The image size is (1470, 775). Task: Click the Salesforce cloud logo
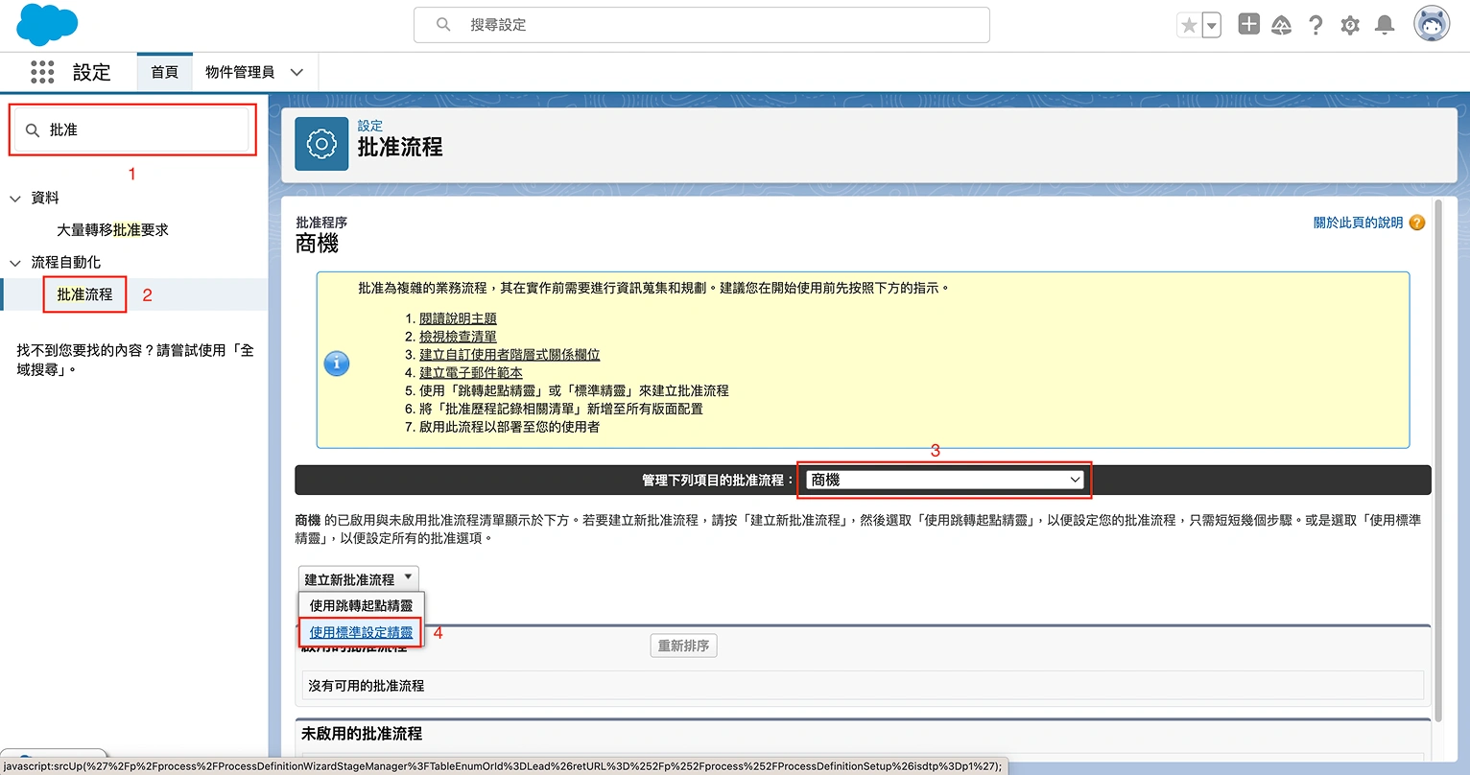pos(47,25)
